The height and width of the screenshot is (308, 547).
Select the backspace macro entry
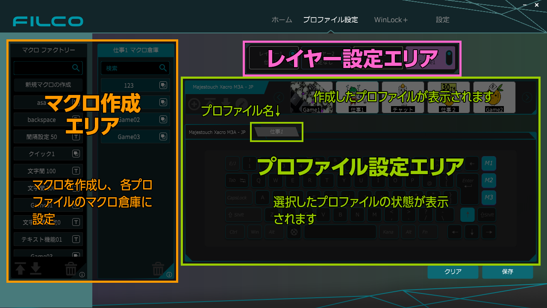[48, 119]
